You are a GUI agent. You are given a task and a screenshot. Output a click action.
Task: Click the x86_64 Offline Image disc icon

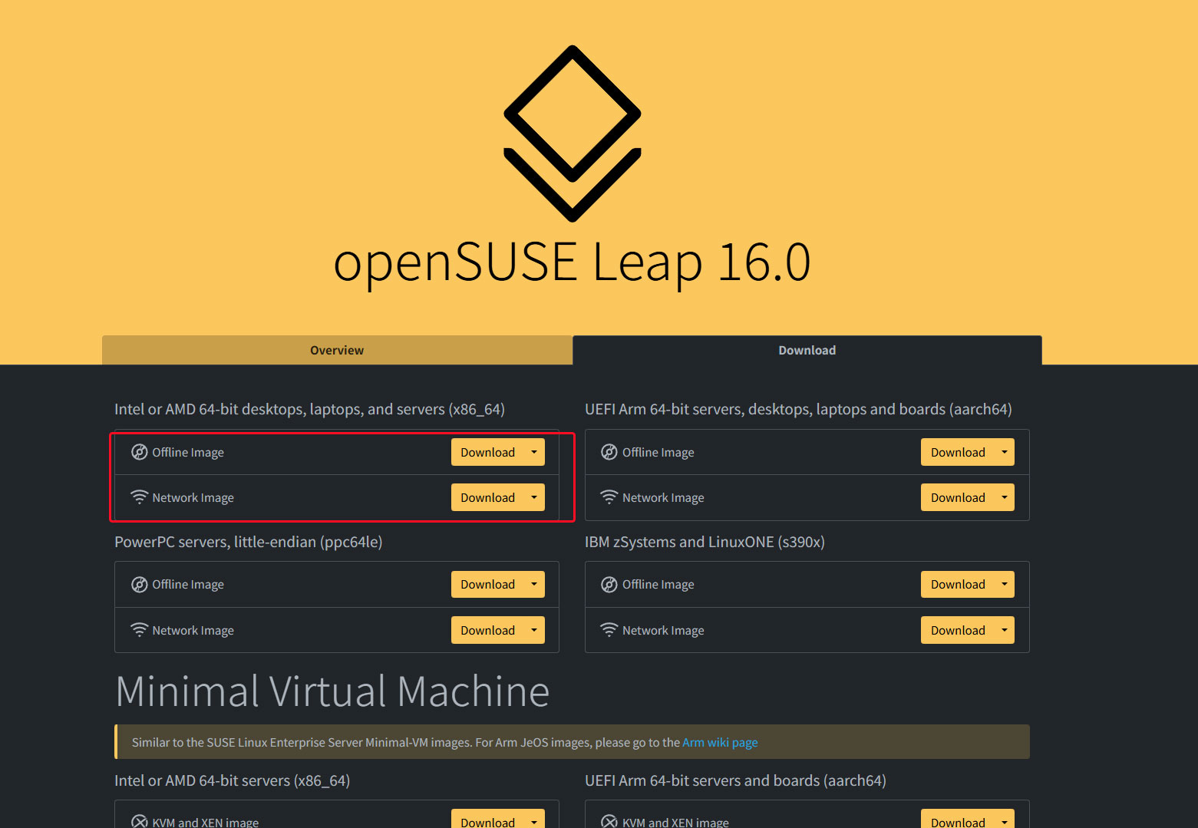click(139, 452)
